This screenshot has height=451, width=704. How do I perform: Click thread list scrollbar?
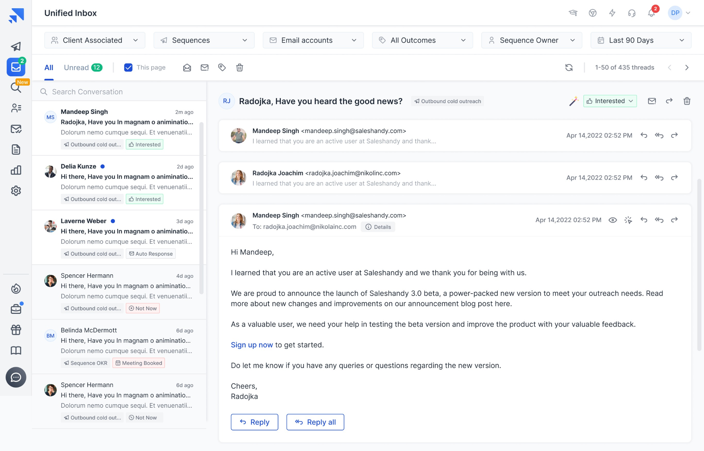201,208
